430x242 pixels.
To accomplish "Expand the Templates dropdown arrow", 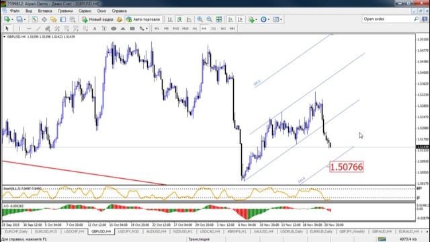I will point(281,19).
